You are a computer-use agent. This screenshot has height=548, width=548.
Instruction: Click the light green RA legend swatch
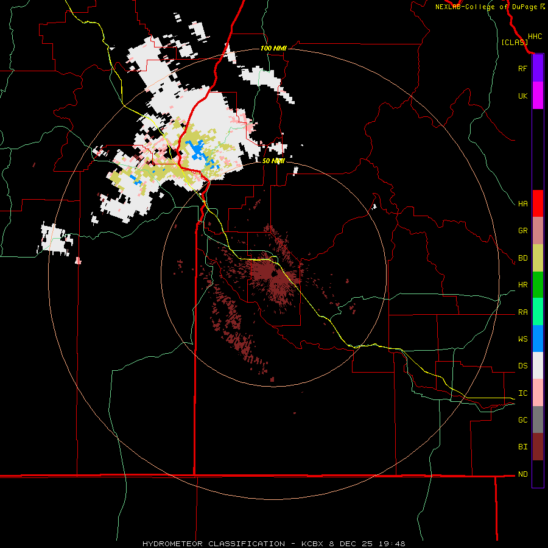(x=538, y=312)
